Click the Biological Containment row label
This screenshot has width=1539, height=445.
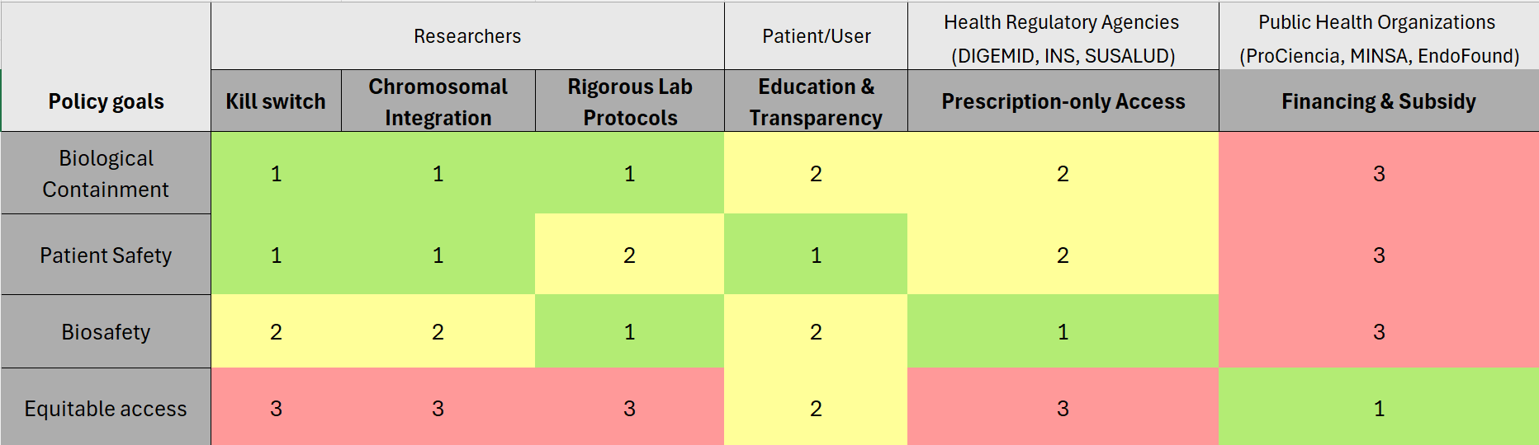[x=106, y=173]
